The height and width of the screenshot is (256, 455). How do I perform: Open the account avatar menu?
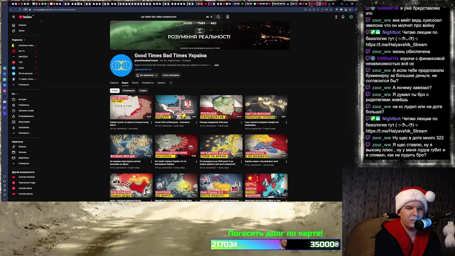(351, 17)
